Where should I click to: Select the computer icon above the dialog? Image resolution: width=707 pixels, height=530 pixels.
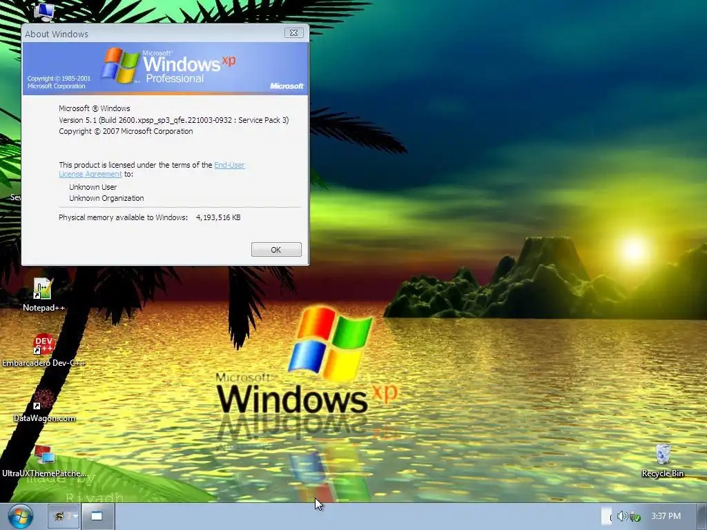(x=44, y=11)
